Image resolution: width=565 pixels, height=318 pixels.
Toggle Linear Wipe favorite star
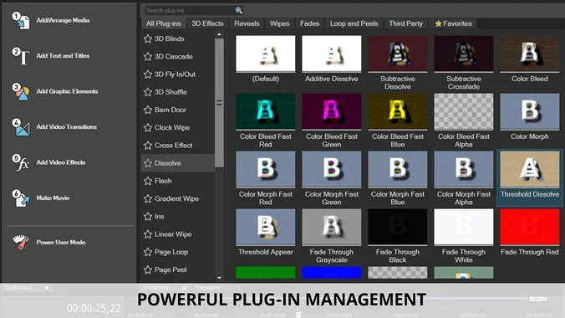pyautogui.click(x=148, y=234)
